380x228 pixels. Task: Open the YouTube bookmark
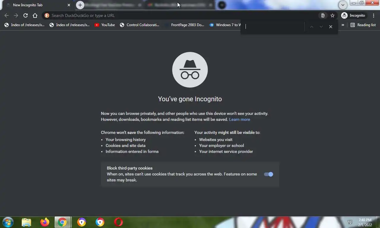coord(104,25)
